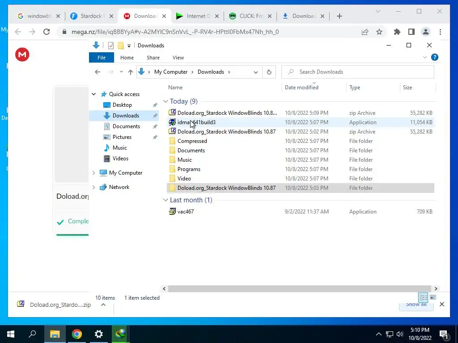Select the Compressed folder
Image resolution: width=458 pixels, height=343 pixels.
301,141
